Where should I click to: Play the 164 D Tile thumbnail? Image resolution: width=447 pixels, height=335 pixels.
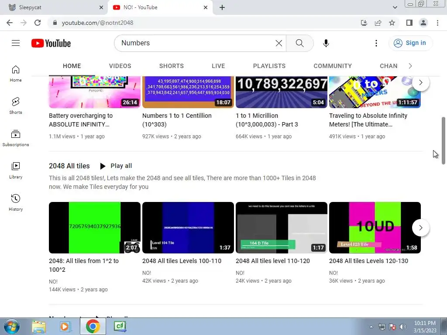coord(282,228)
